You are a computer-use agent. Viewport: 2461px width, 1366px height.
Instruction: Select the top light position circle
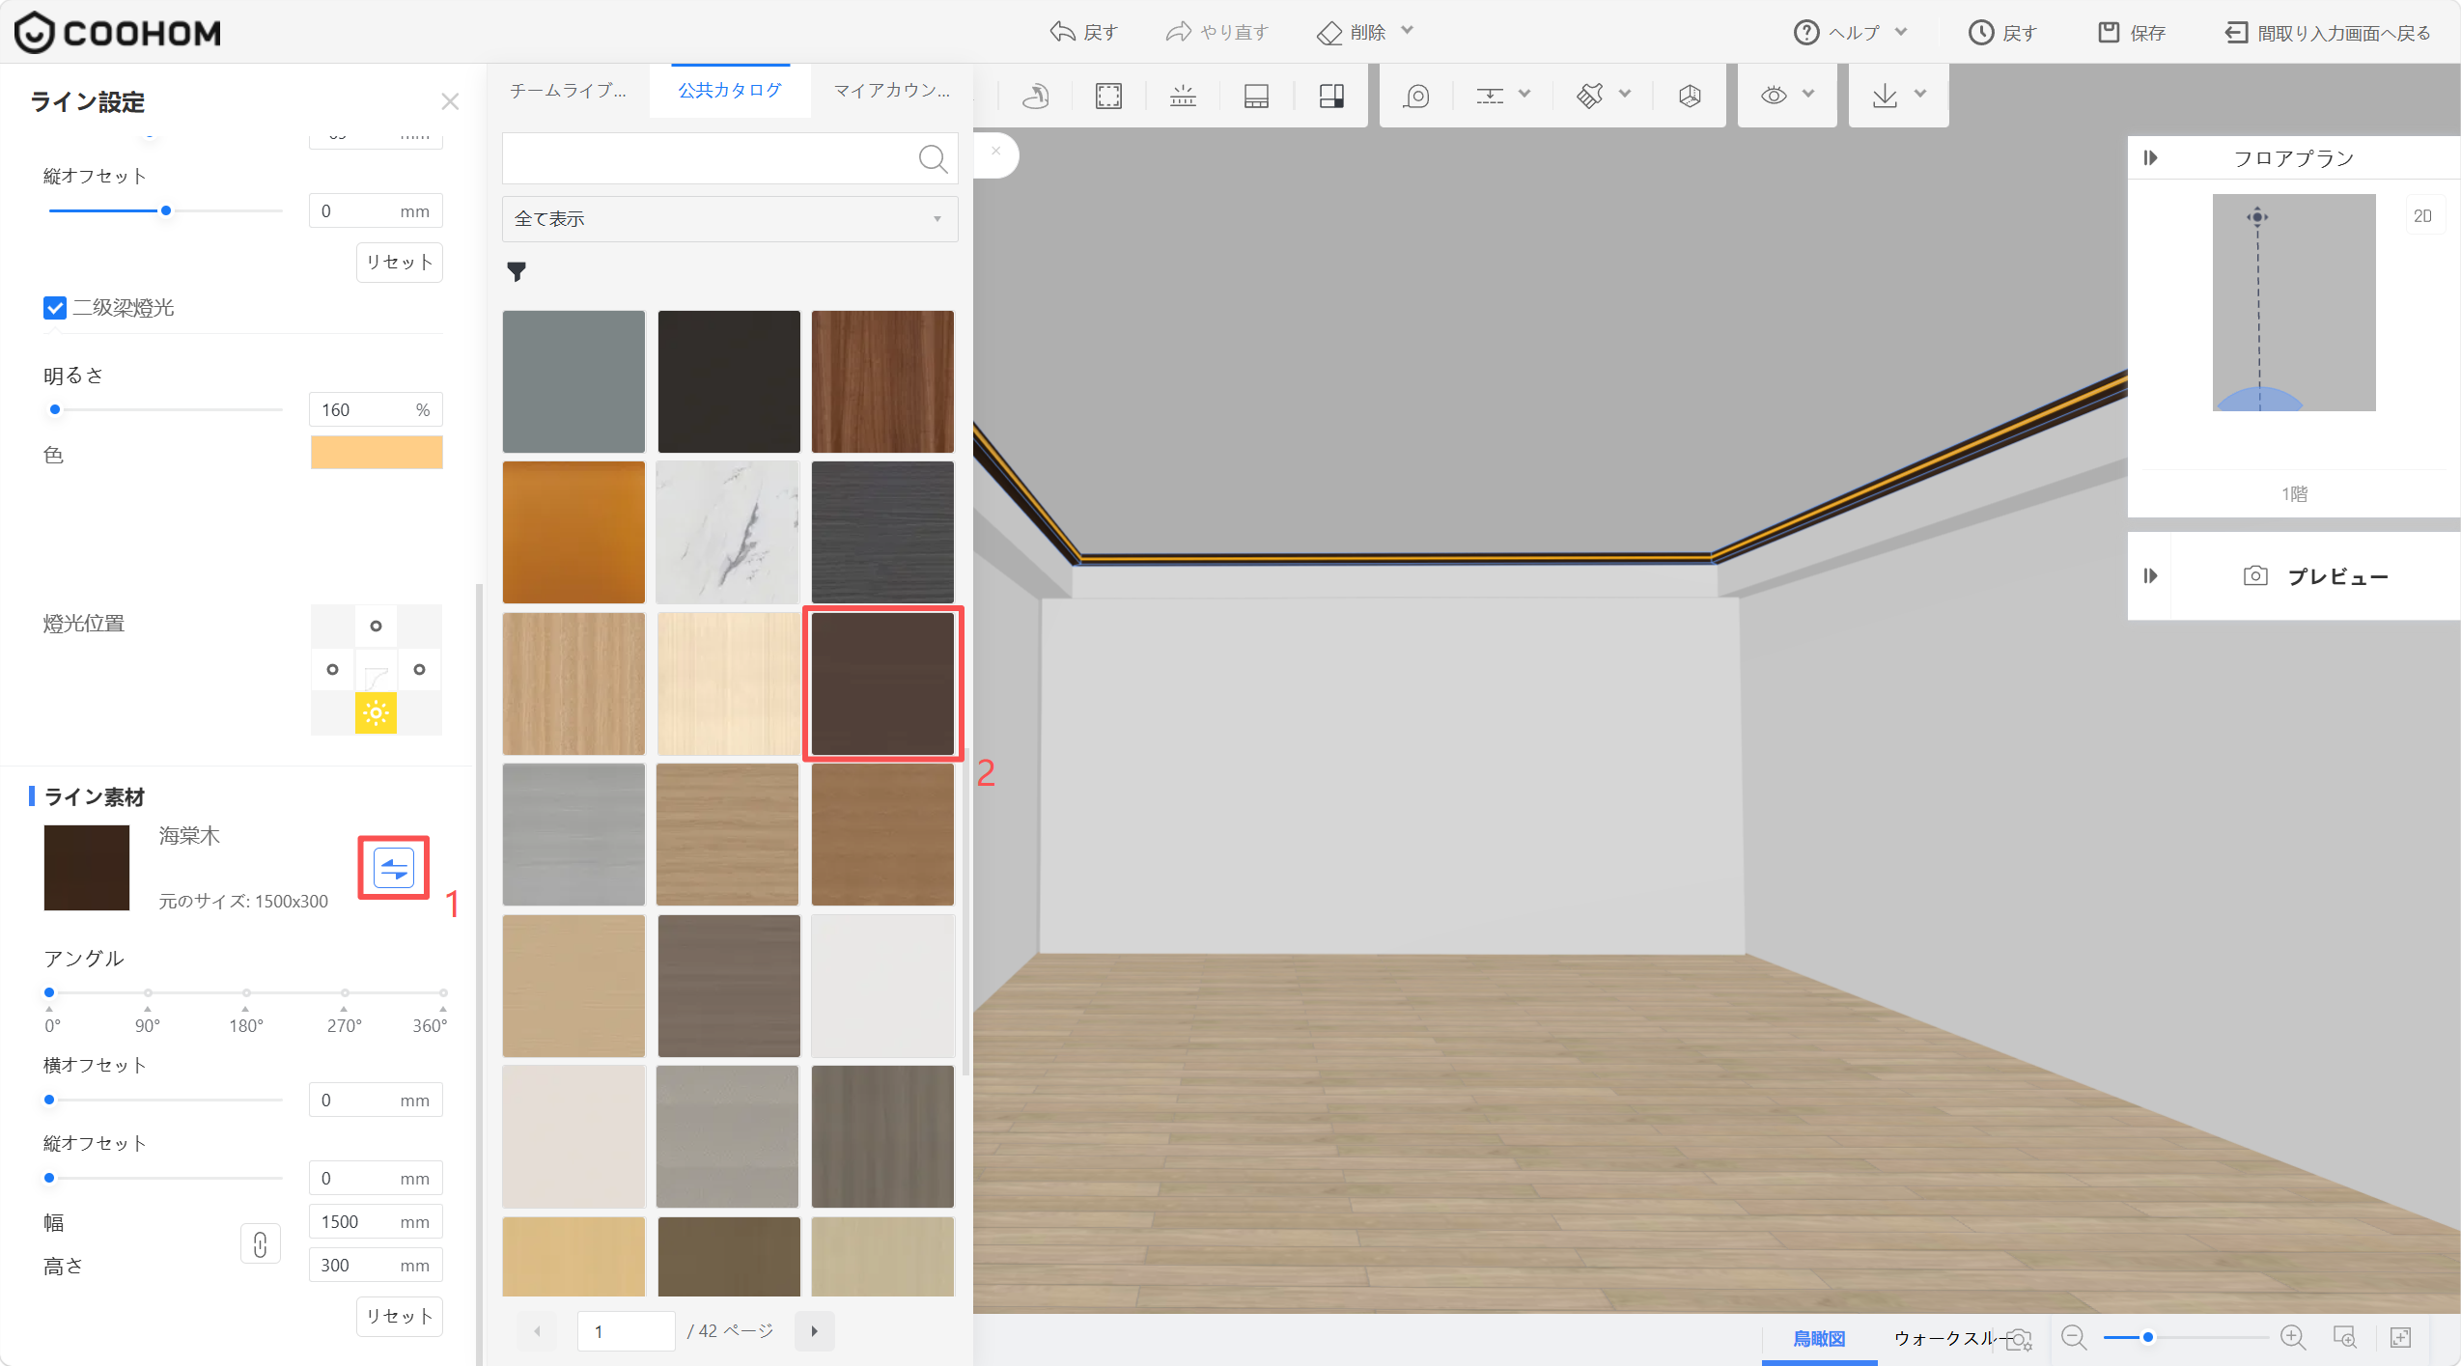[x=376, y=626]
